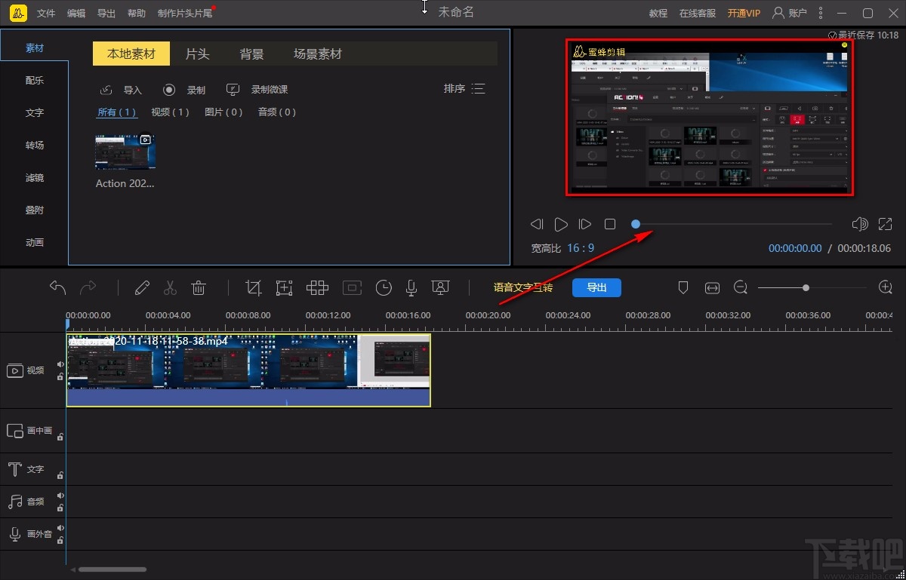Set clip duration with the clock icon

384,287
